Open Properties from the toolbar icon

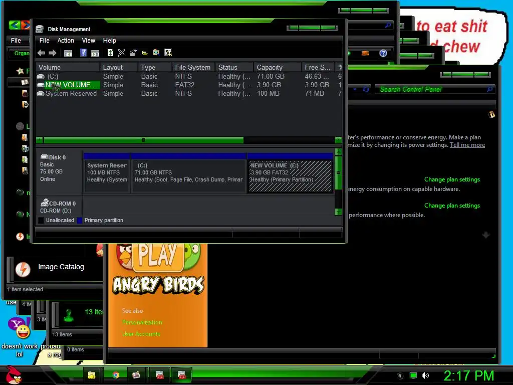click(133, 52)
